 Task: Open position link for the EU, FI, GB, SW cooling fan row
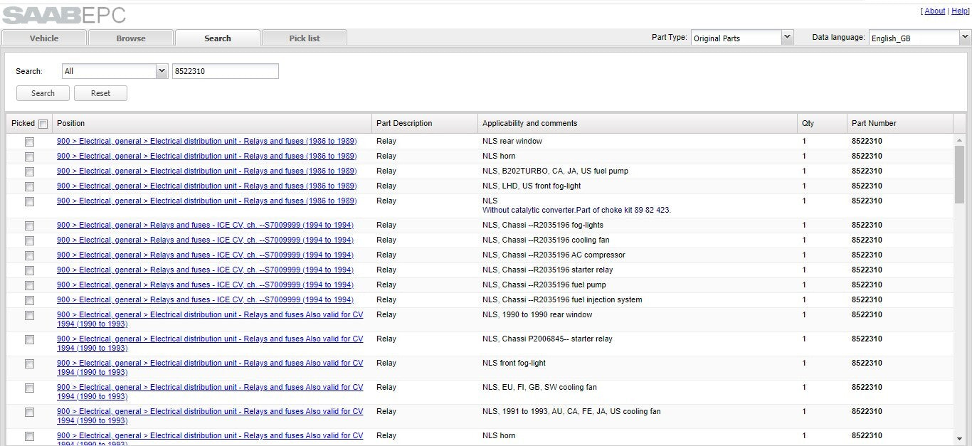210,392
